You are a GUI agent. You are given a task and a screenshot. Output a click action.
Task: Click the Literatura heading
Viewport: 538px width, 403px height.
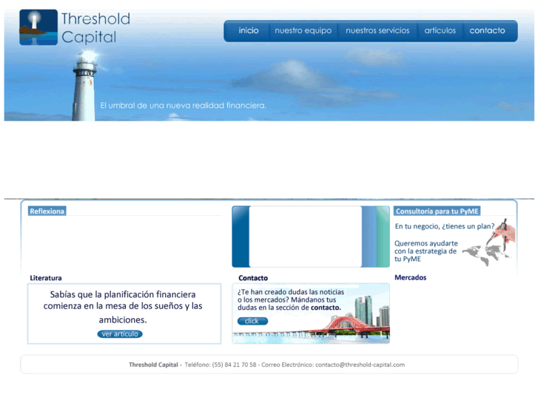(x=46, y=278)
